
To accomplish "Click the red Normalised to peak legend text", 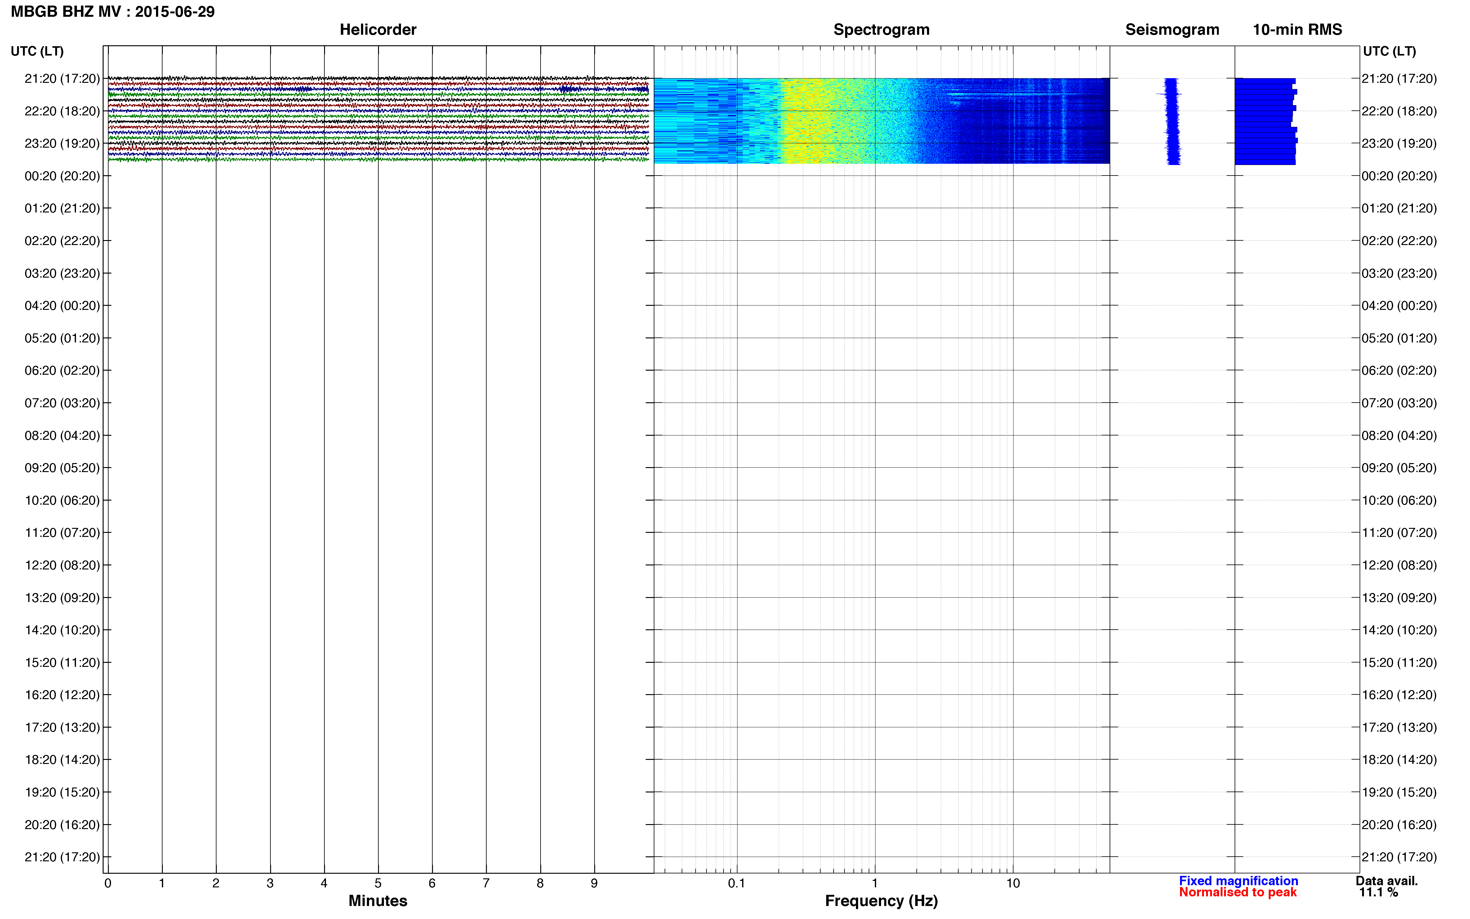I will point(1238,892).
